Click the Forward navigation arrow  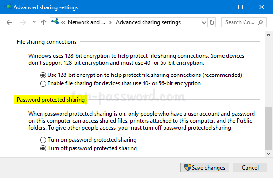coord(23,22)
